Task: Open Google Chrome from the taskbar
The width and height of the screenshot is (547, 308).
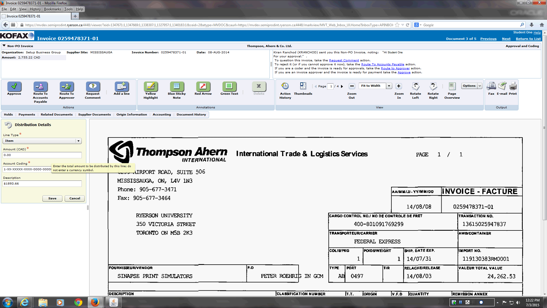Action: (x=78, y=302)
